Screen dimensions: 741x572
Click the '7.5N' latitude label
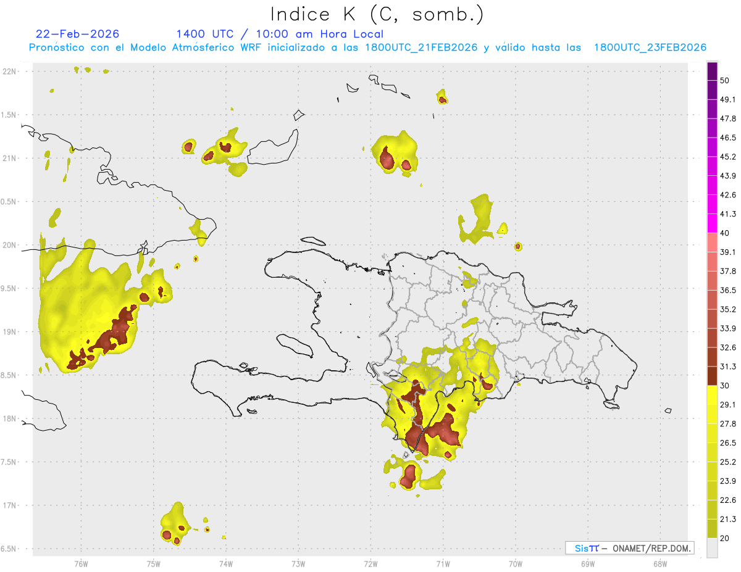pyautogui.click(x=9, y=462)
